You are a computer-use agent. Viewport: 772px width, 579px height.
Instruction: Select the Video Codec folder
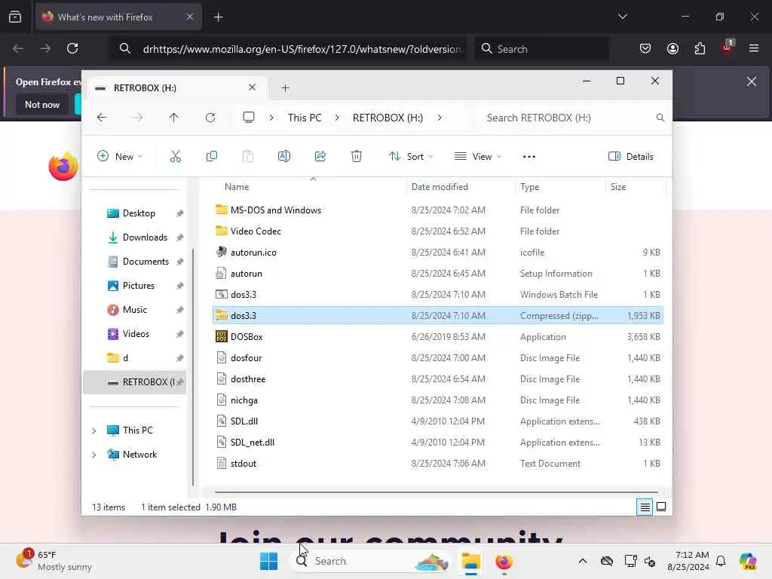[256, 231]
